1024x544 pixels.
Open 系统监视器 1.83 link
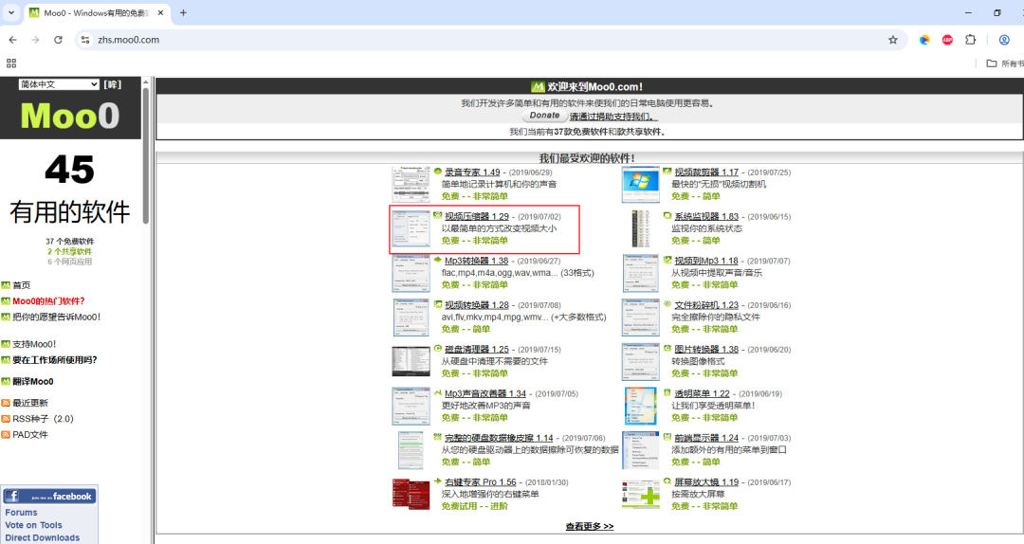tap(706, 216)
